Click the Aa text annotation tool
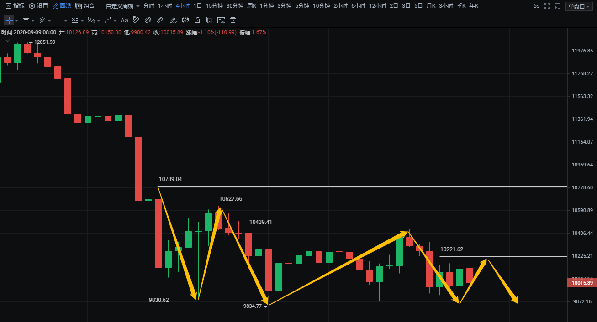 click(x=124, y=21)
